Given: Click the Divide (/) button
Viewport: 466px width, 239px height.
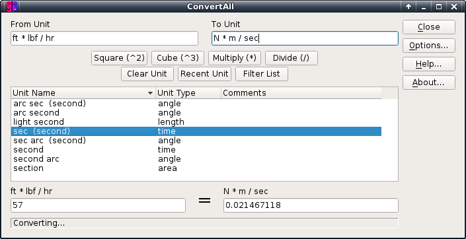Looking at the screenshot, I should 291,58.
